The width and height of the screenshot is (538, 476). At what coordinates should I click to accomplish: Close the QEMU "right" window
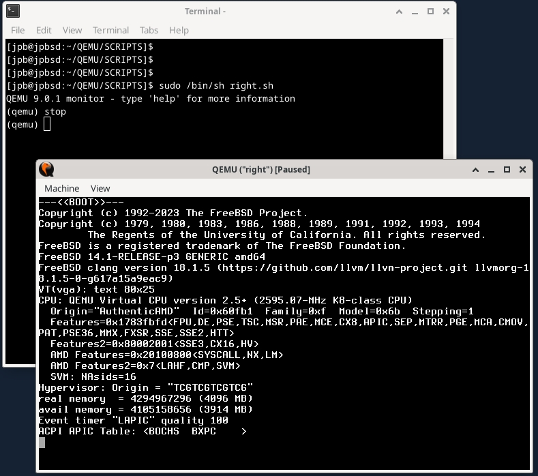[x=522, y=169]
